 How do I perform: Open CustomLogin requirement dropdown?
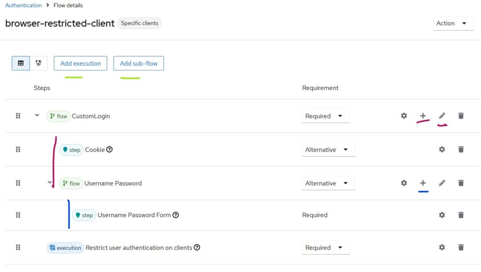coord(326,116)
